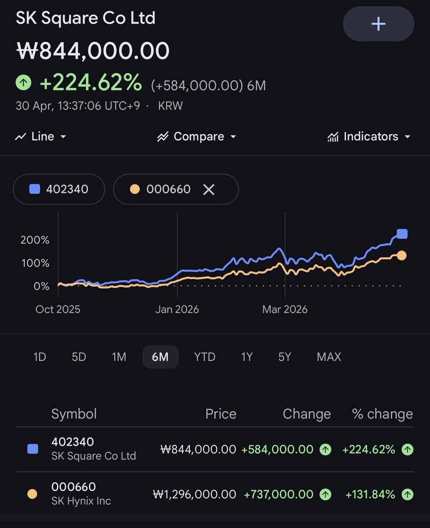Add the stock with the plus button
Viewport: 430px width, 528px height.
(378, 24)
